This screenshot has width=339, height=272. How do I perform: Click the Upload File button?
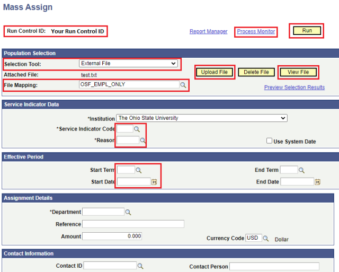pyautogui.click(x=214, y=72)
